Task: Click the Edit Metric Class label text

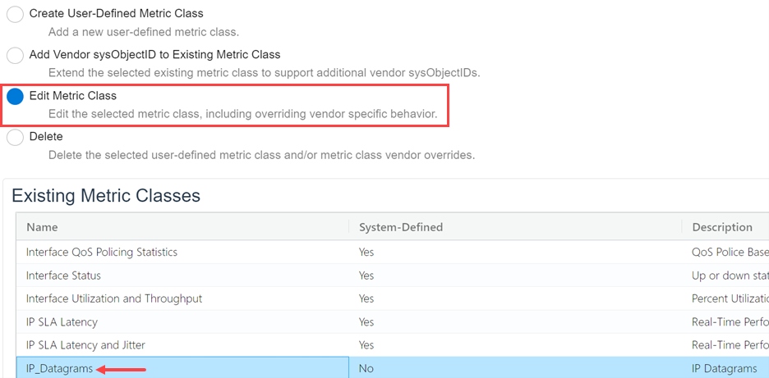Action: pos(73,96)
